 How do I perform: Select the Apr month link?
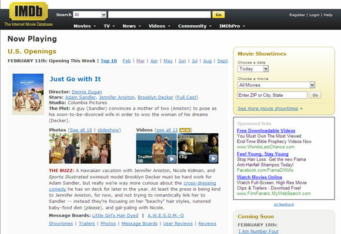154,61
